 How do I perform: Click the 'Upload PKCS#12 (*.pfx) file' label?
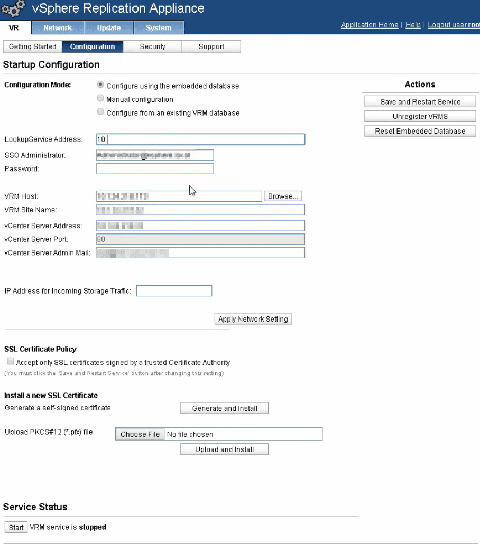49,432
